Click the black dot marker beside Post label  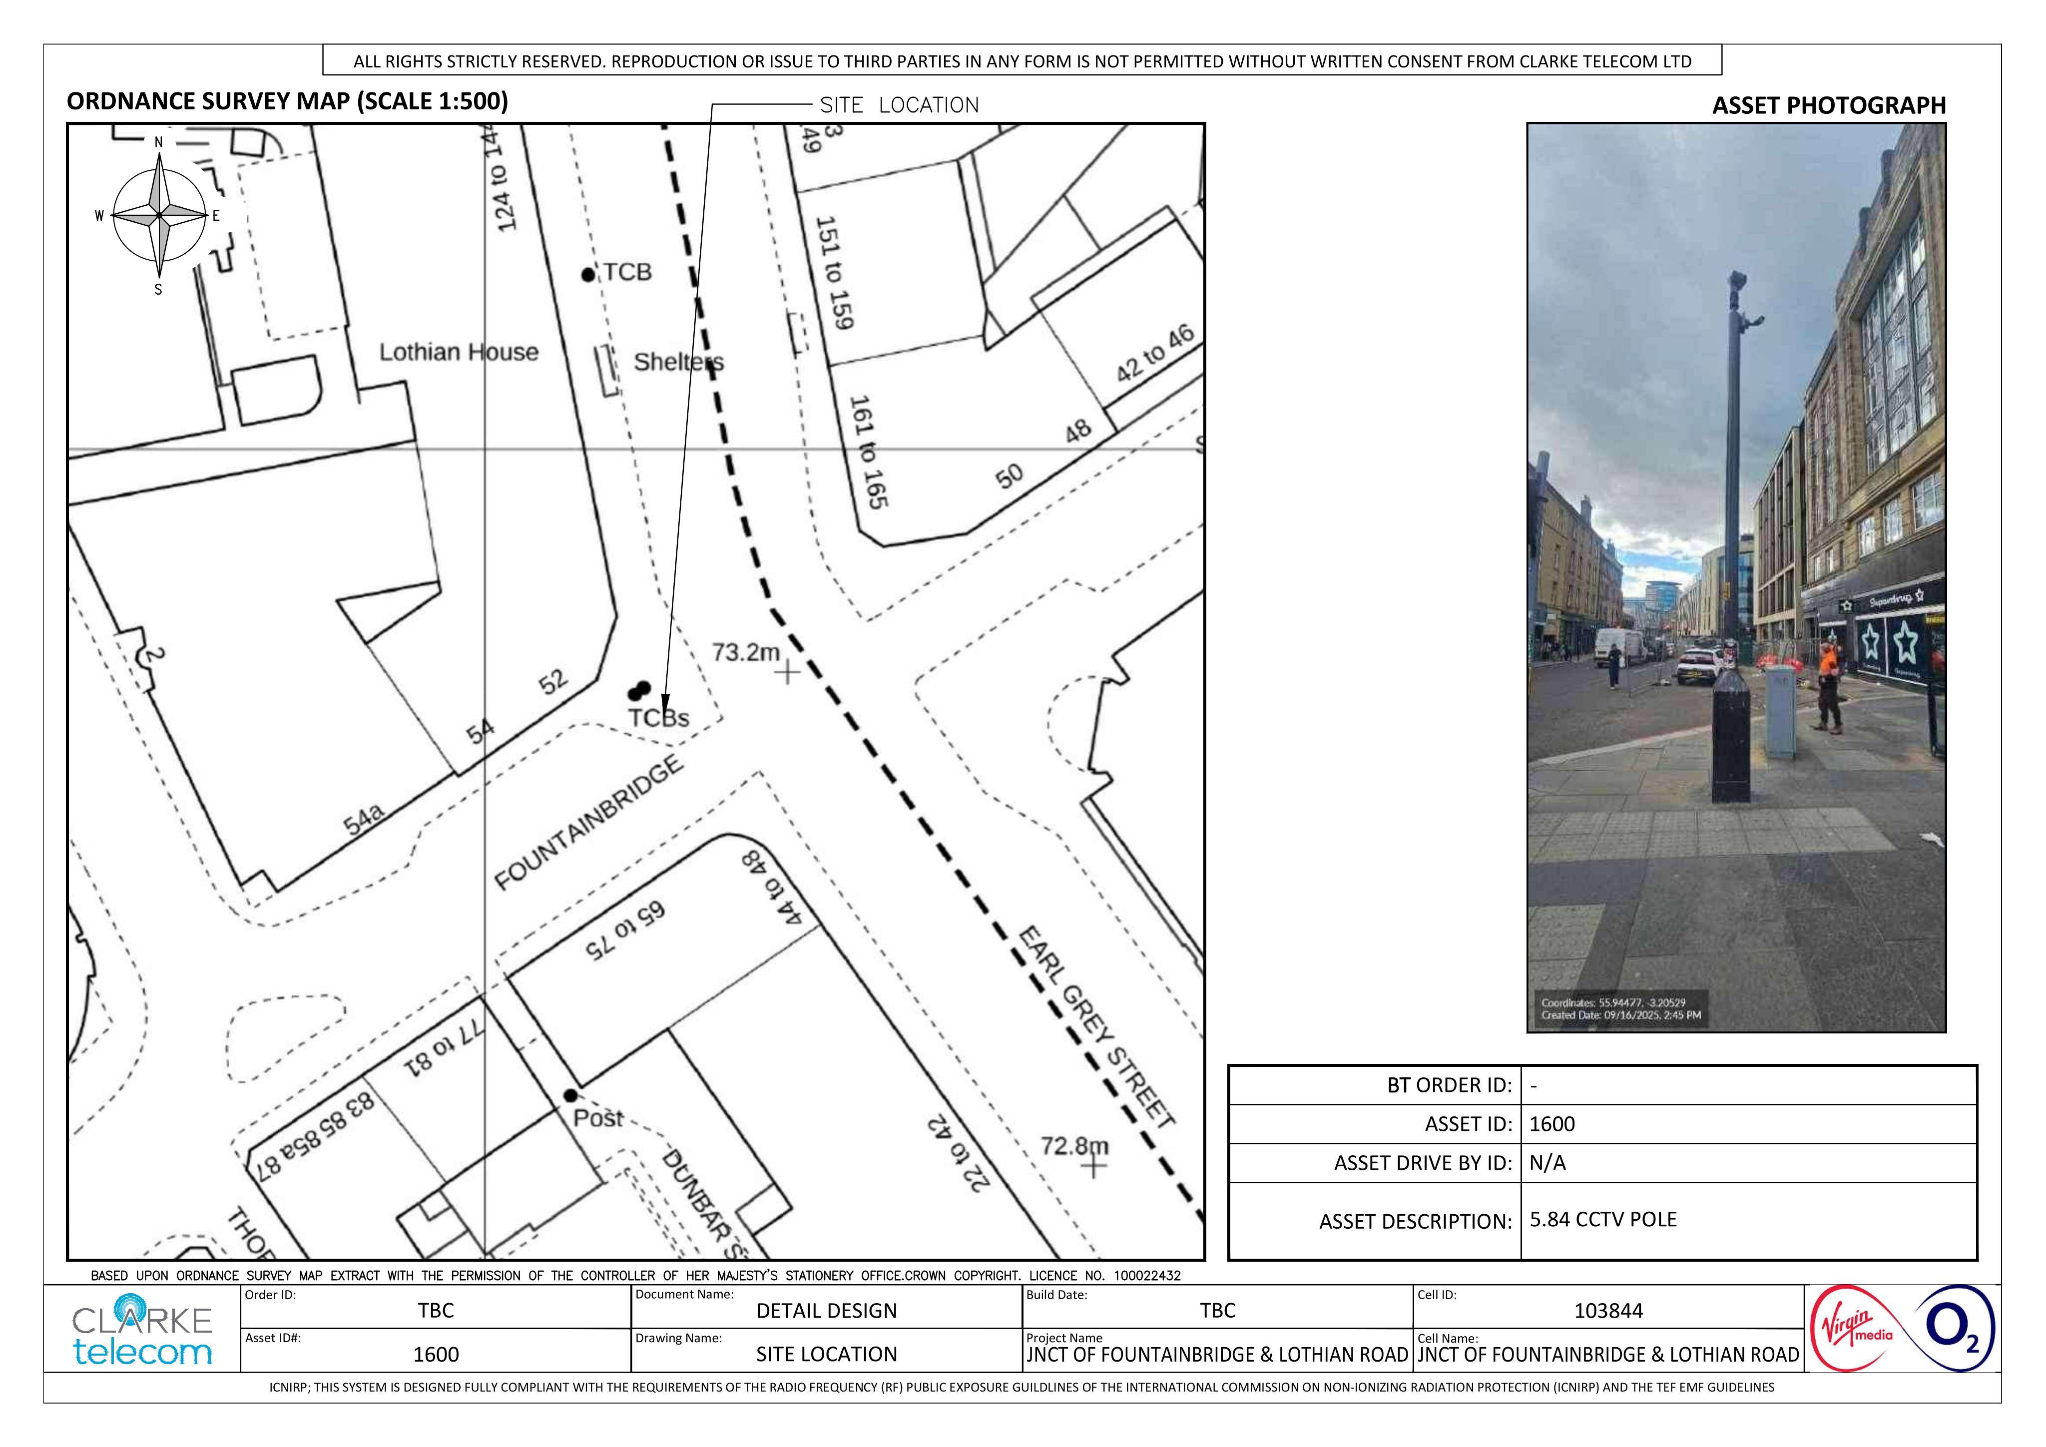(570, 1095)
